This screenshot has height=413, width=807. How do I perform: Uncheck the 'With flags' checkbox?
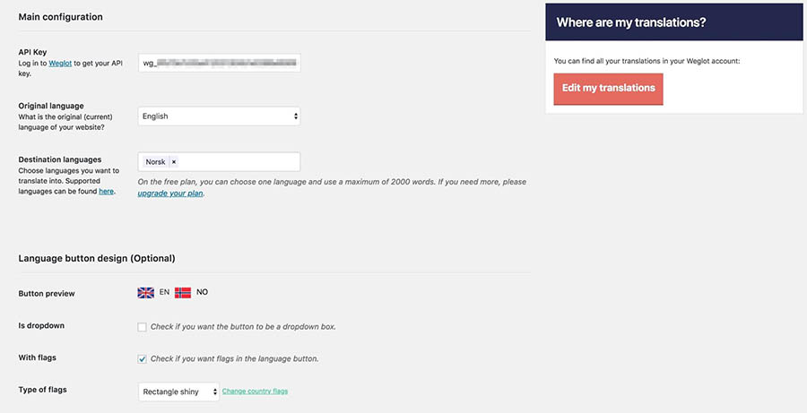click(142, 358)
